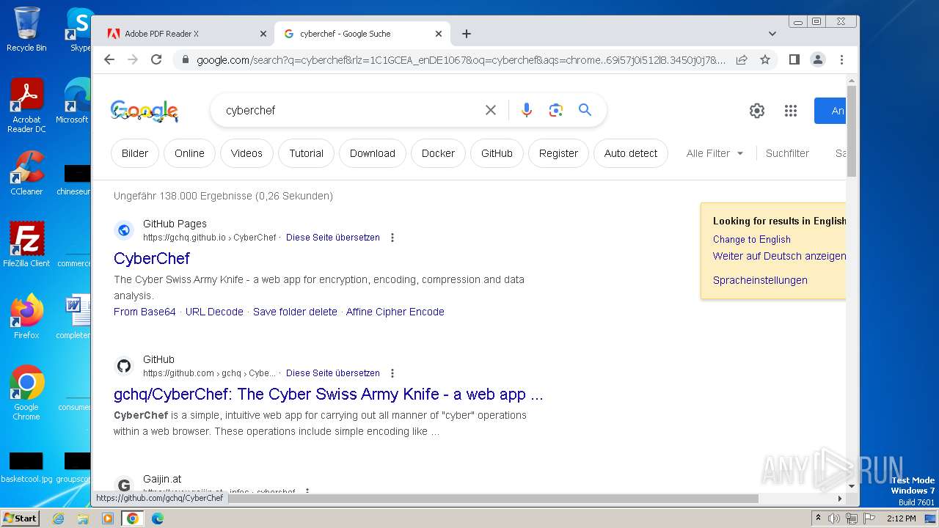Image resolution: width=939 pixels, height=528 pixels.
Task: Select the Download filter chip
Action: coord(373,153)
